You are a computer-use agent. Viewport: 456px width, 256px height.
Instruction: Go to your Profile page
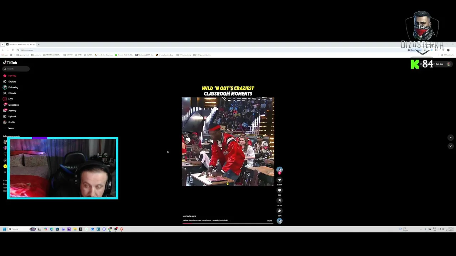(9, 122)
